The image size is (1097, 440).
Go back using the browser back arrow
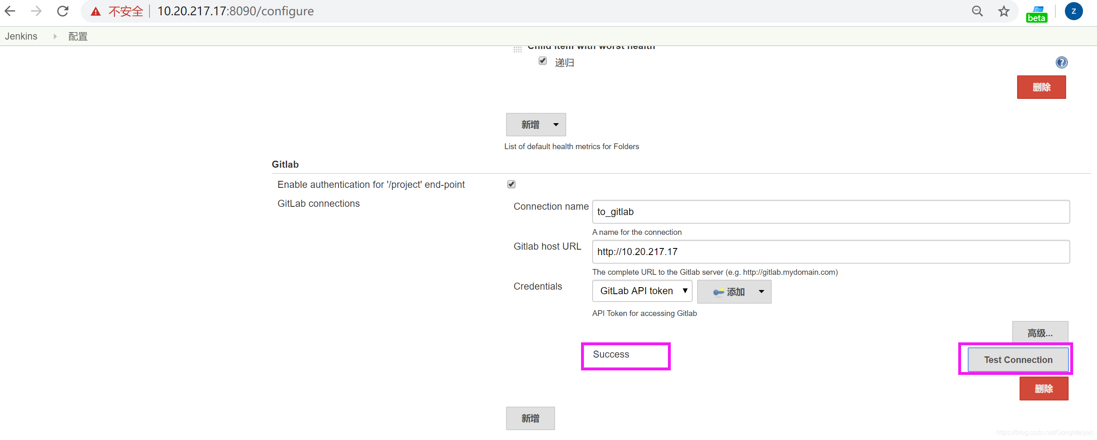(10, 11)
